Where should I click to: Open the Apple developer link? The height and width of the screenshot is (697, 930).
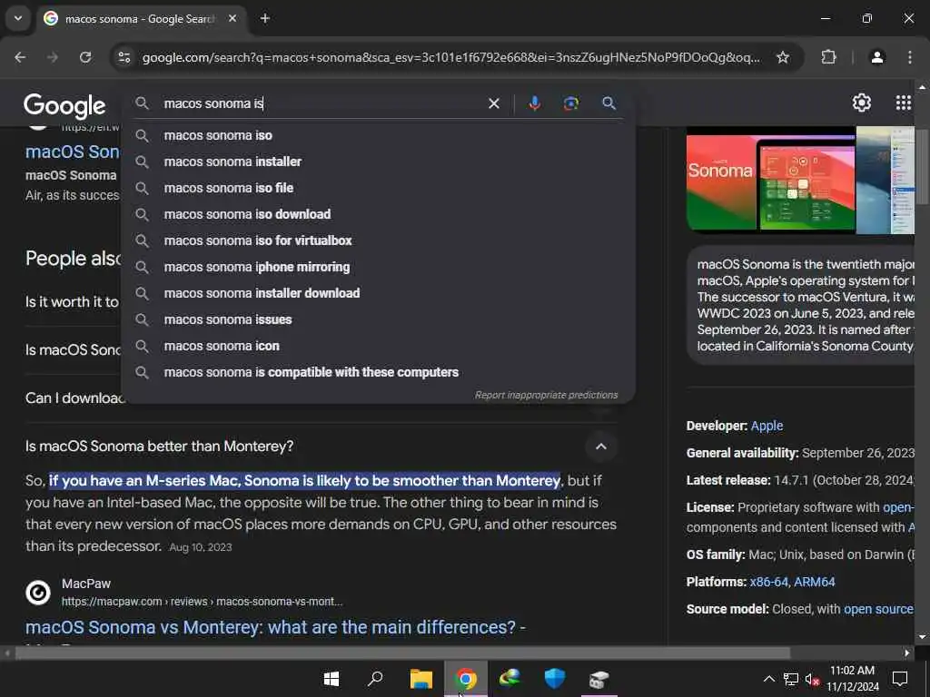(767, 427)
